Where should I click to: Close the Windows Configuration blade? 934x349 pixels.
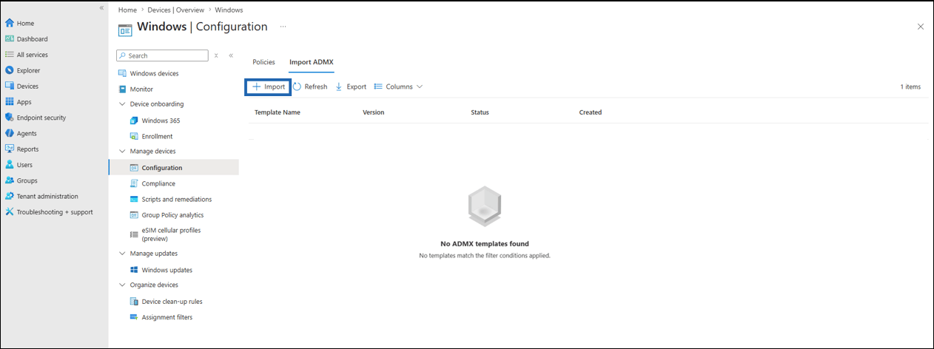coord(921,27)
